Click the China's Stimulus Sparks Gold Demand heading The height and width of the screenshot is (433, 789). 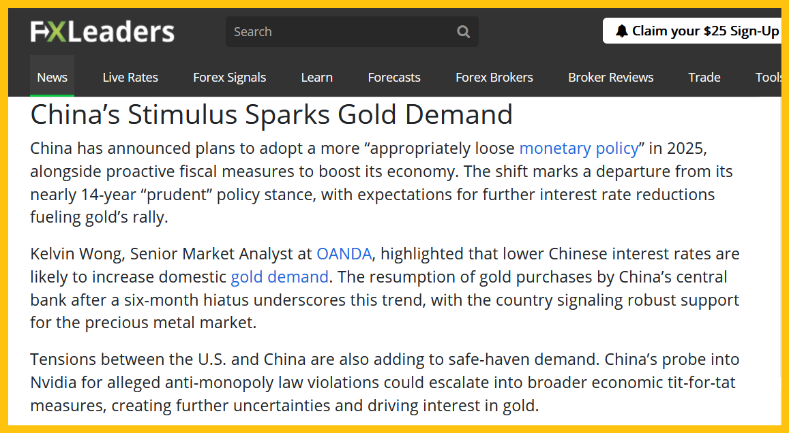(x=271, y=114)
